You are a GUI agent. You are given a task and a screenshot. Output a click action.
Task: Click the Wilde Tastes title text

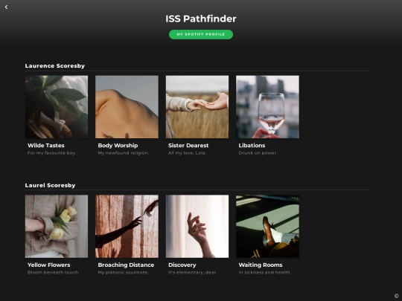(46, 146)
